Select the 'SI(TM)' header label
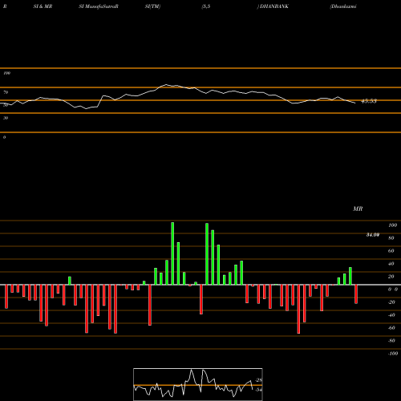The width and height of the screenshot is (401, 401). tap(152, 6)
